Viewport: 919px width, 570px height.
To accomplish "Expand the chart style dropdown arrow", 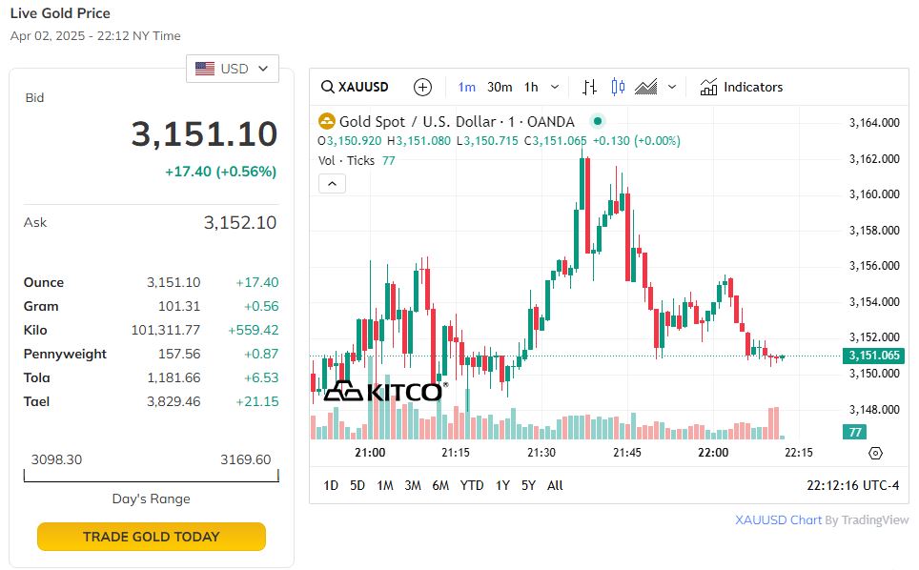I will click(x=672, y=87).
